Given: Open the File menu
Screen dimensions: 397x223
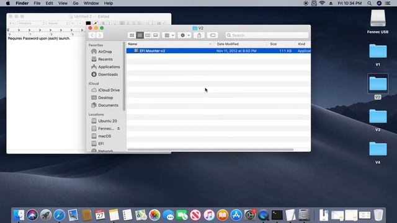Looking at the screenshot, I should click(37, 3).
